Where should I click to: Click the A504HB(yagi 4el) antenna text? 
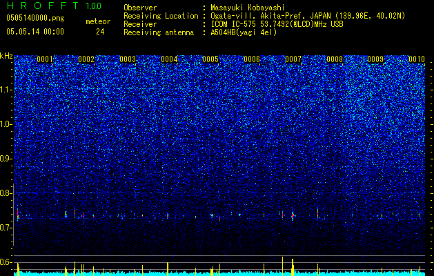click(x=244, y=32)
